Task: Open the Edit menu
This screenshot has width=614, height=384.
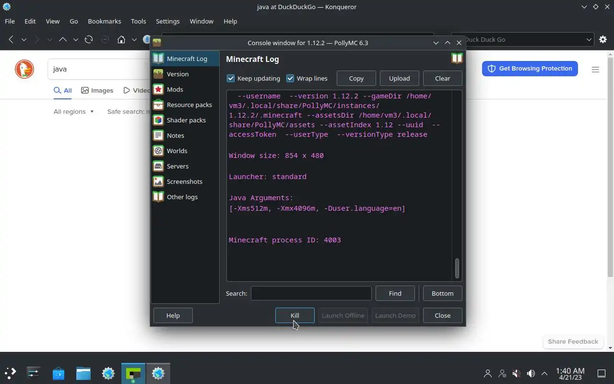Action: pos(30,21)
